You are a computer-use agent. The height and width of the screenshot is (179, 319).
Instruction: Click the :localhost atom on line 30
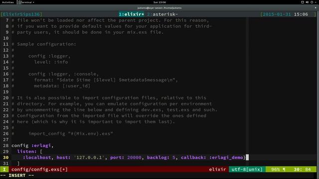pos(37,158)
